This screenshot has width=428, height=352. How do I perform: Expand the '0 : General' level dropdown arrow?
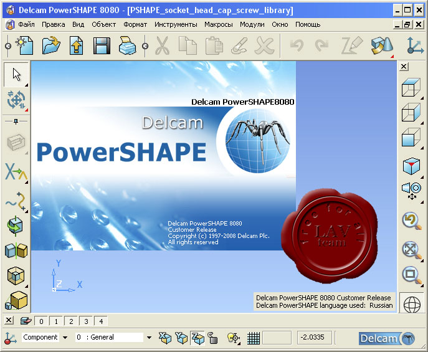[x=149, y=338]
